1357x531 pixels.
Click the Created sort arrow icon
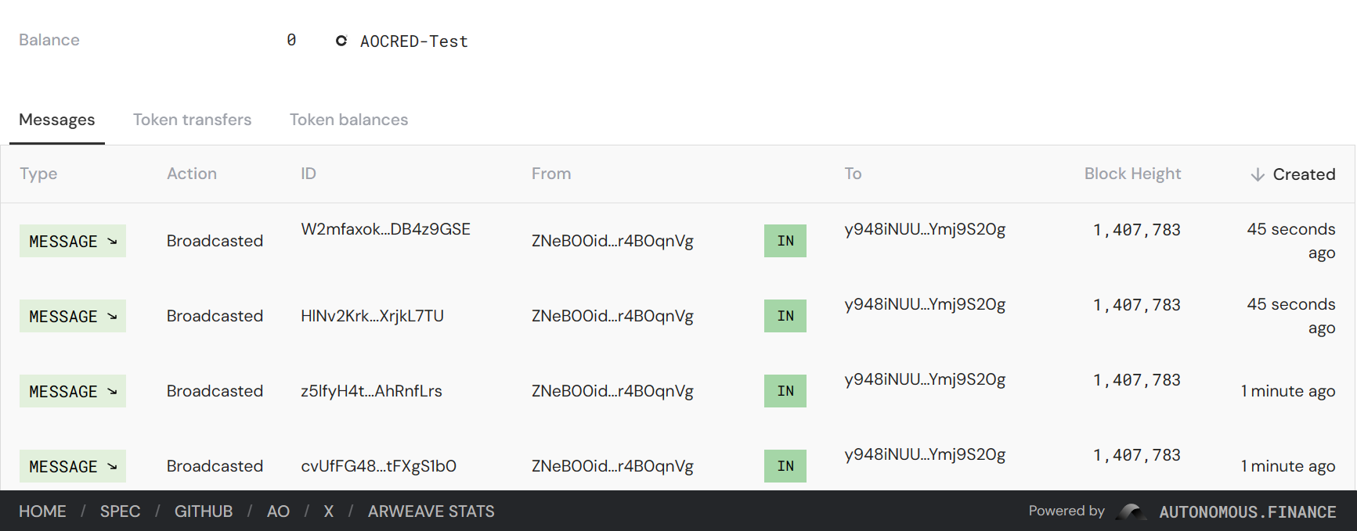[x=1258, y=174]
